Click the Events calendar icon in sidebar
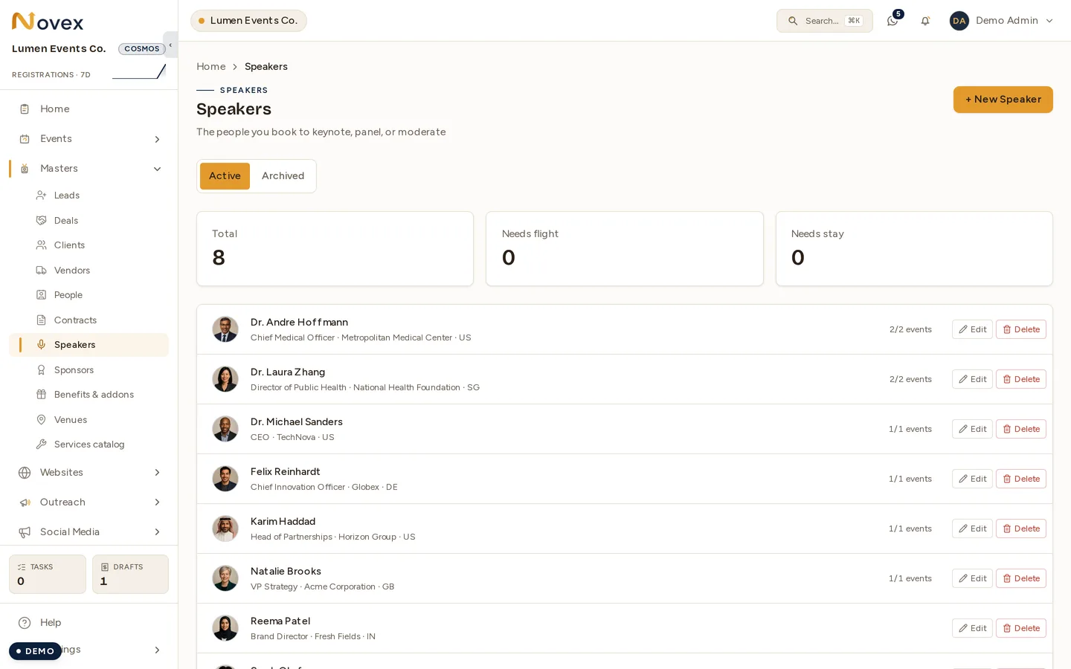The width and height of the screenshot is (1071, 669). coord(25,139)
